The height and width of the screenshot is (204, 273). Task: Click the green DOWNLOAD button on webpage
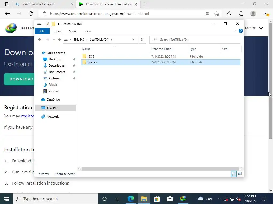pyautogui.click(x=19, y=79)
